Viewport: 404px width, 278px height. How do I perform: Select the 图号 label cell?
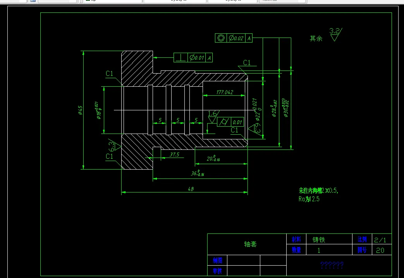tap(362, 250)
